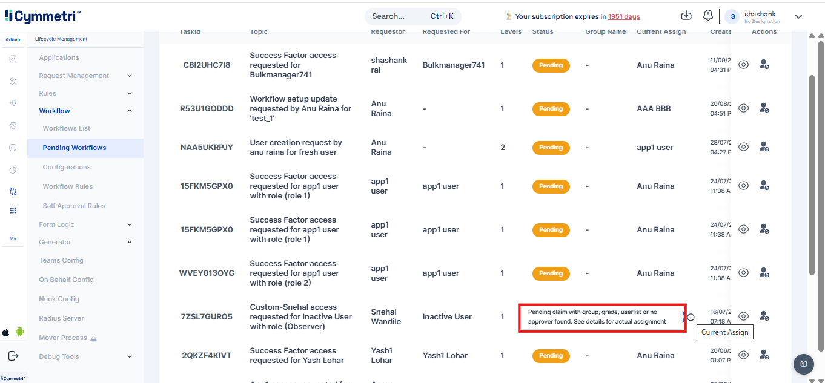View details of task C8I2UHC7I8 via eye icon
This screenshot has height=383, width=825.
(x=744, y=64)
